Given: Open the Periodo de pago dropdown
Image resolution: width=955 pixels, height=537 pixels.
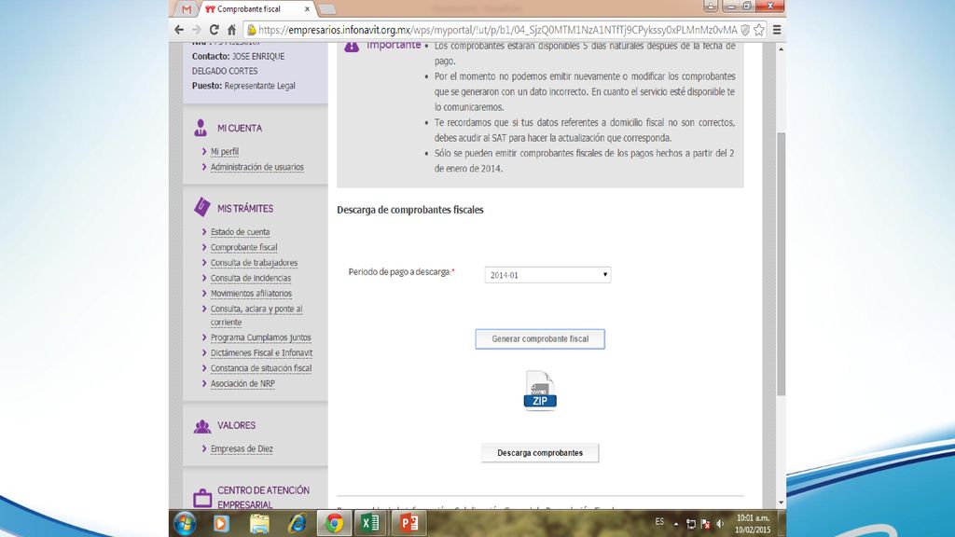Looking at the screenshot, I should (x=547, y=275).
